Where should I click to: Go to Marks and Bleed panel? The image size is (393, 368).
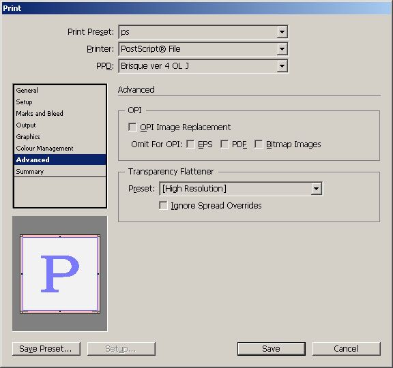(x=60, y=113)
